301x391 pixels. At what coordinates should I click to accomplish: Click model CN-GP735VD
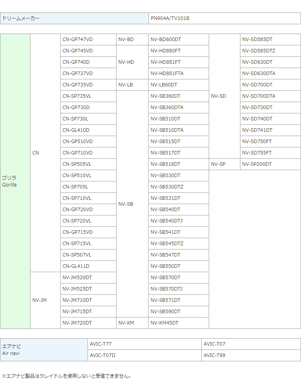pos(88,85)
